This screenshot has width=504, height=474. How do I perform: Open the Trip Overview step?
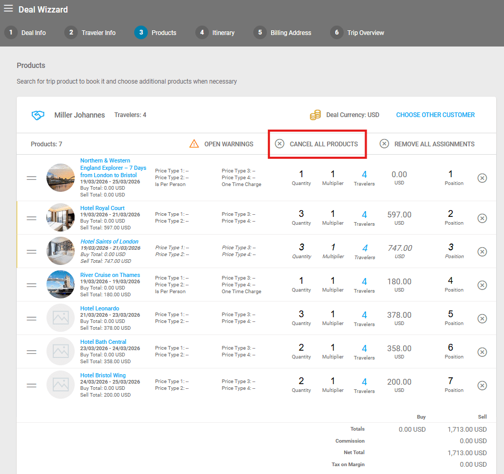357,32
